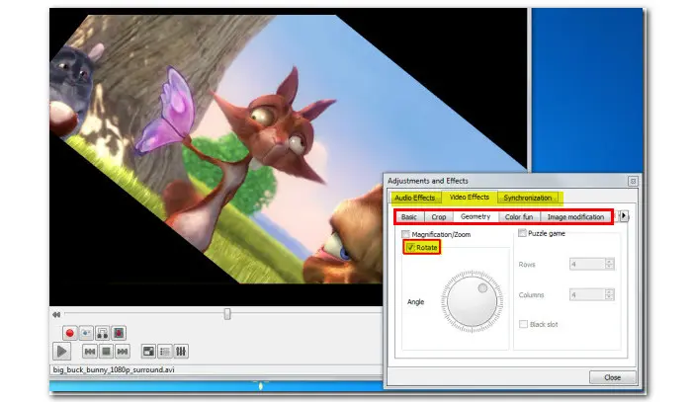692x402 pixels.
Task: Open the Color fun sub-tab
Action: tap(519, 217)
